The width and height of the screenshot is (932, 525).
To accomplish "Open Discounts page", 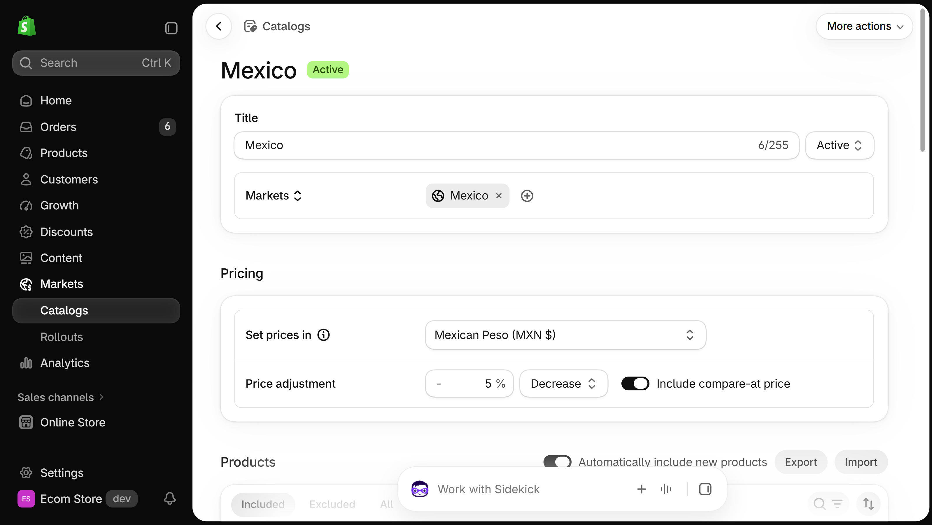I will (x=96, y=232).
